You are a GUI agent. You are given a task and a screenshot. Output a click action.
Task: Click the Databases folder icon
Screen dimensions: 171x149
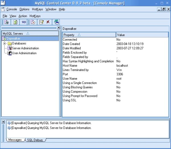tap(10, 43)
